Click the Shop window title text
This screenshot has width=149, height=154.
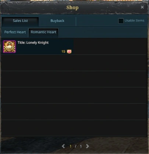[72, 7]
